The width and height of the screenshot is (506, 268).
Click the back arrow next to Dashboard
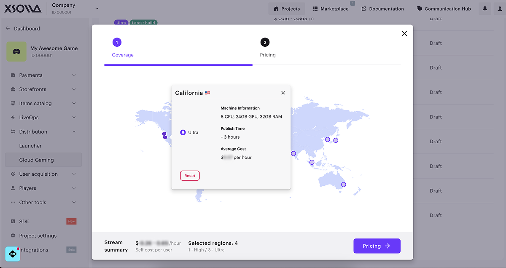[8, 29]
